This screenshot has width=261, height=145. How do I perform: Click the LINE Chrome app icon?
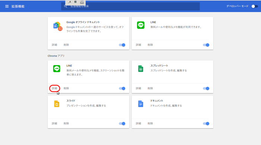point(57,69)
